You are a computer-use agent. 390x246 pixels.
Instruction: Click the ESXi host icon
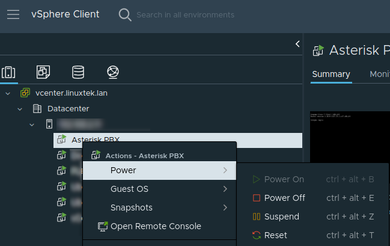coord(49,124)
